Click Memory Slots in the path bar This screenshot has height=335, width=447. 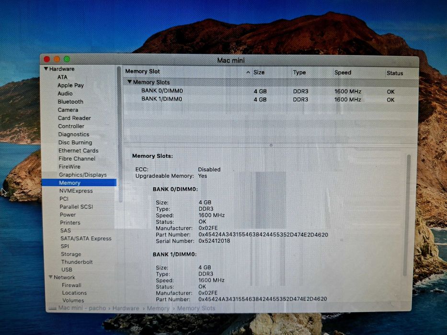pyautogui.click(x=196, y=308)
